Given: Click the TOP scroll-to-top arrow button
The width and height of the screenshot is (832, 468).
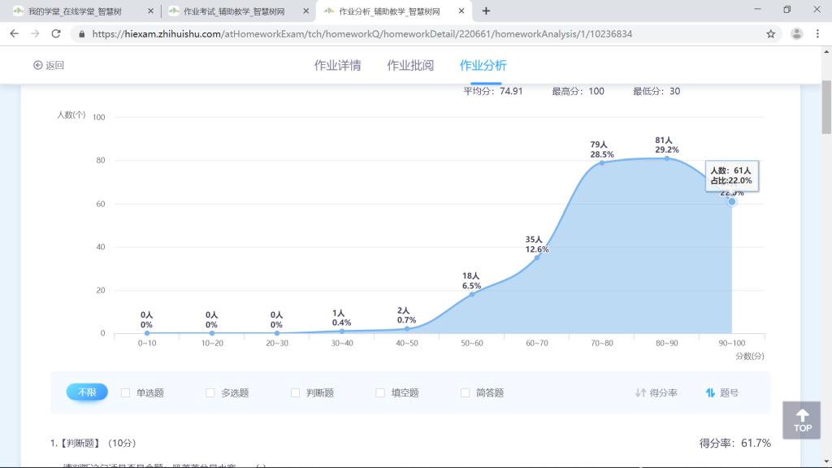Looking at the screenshot, I should pyautogui.click(x=802, y=420).
